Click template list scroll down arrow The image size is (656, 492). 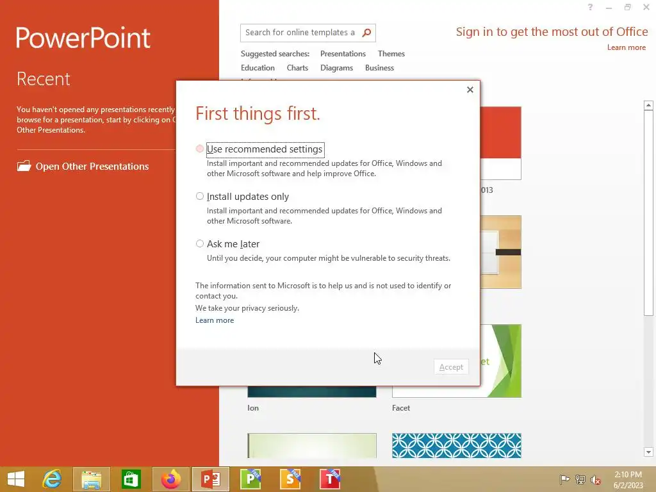[x=648, y=452]
